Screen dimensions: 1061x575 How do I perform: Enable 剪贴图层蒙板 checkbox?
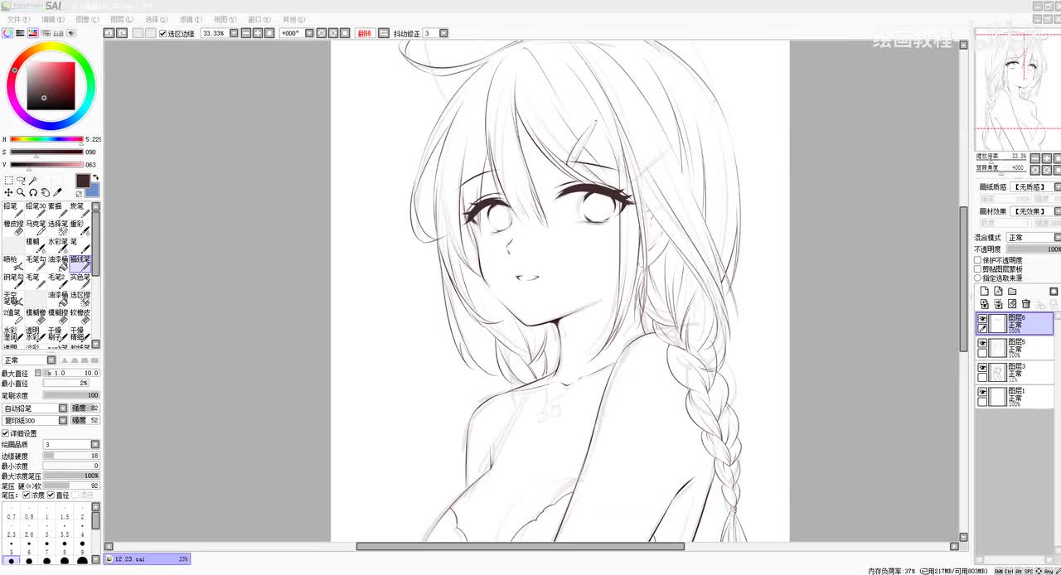point(978,269)
